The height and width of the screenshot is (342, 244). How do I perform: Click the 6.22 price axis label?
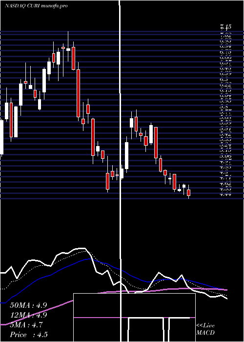[225, 85]
